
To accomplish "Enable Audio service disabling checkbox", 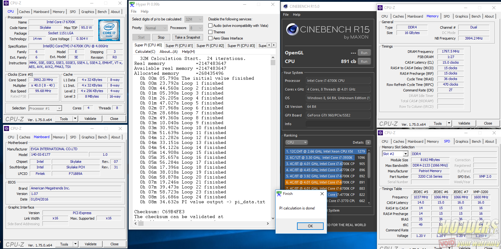I will (x=210, y=26).
